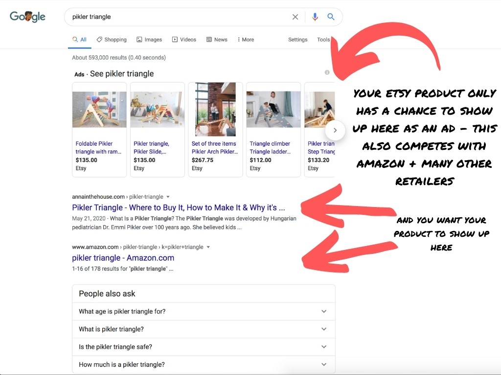This screenshot has width=501, height=375.
Task: Open the Videos tab
Action: click(184, 40)
